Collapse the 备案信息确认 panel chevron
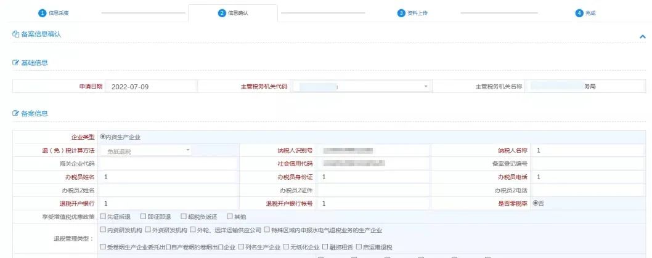Image resolution: width=652 pixels, height=258 pixels. tap(642, 36)
